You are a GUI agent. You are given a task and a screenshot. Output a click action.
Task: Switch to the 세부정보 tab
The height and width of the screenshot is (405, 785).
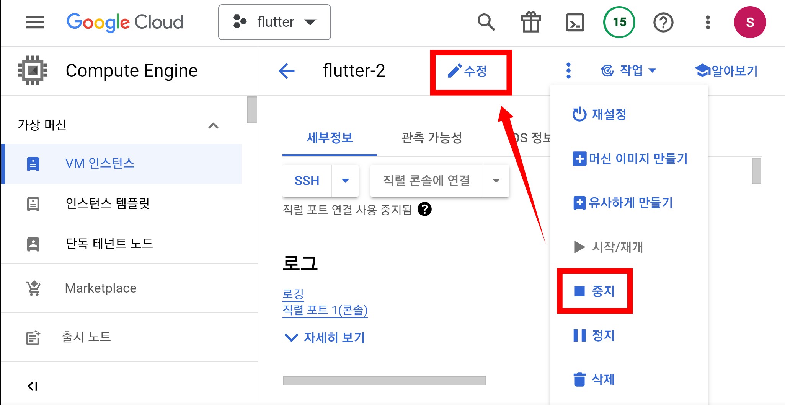click(x=330, y=138)
